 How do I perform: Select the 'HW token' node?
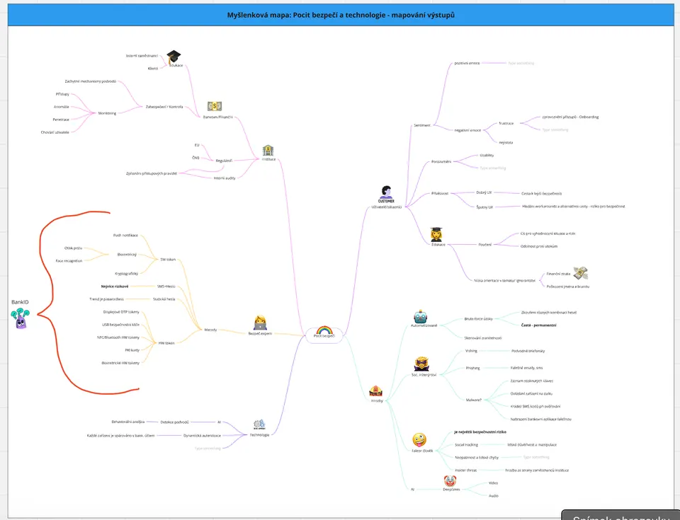[x=166, y=343]
